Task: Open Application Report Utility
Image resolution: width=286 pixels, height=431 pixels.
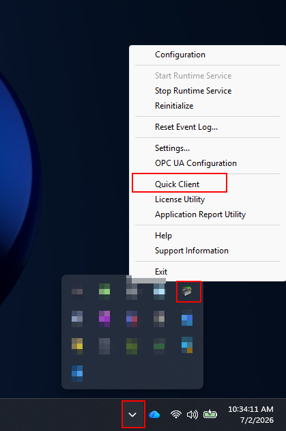Action: (x=200, y=214)
